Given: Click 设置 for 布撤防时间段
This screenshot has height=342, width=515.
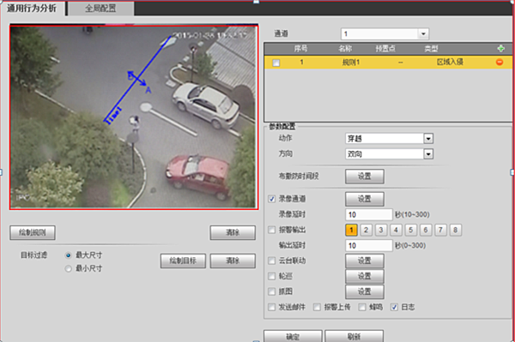Looking at the screenshot, I should coord(365,177).
